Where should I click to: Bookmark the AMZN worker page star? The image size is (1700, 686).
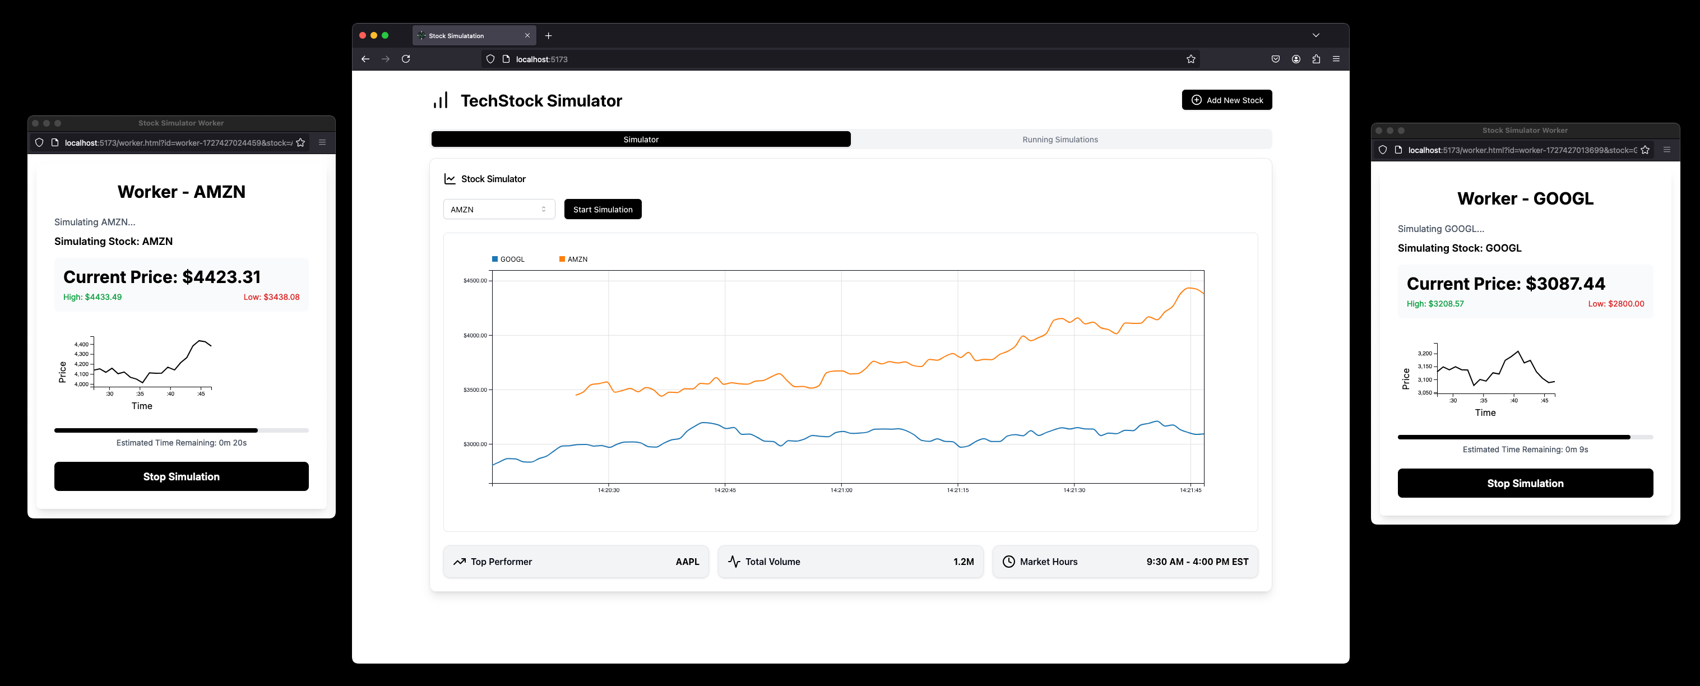[300, 142]
